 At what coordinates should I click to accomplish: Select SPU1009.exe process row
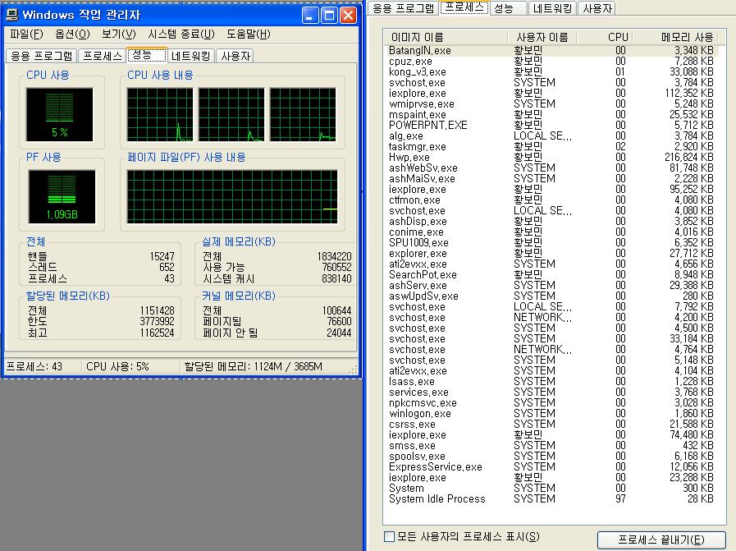552,243
